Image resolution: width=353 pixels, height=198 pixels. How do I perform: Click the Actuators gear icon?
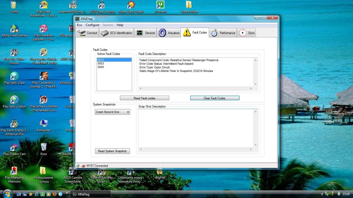click(162, 33)
